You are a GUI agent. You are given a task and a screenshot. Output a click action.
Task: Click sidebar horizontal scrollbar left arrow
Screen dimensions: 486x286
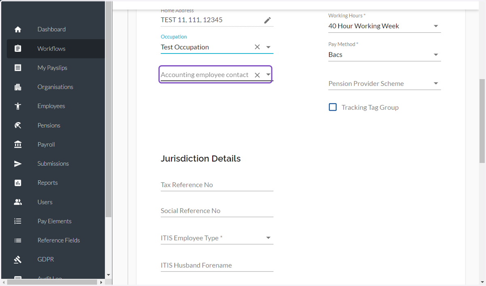point(4,282)
